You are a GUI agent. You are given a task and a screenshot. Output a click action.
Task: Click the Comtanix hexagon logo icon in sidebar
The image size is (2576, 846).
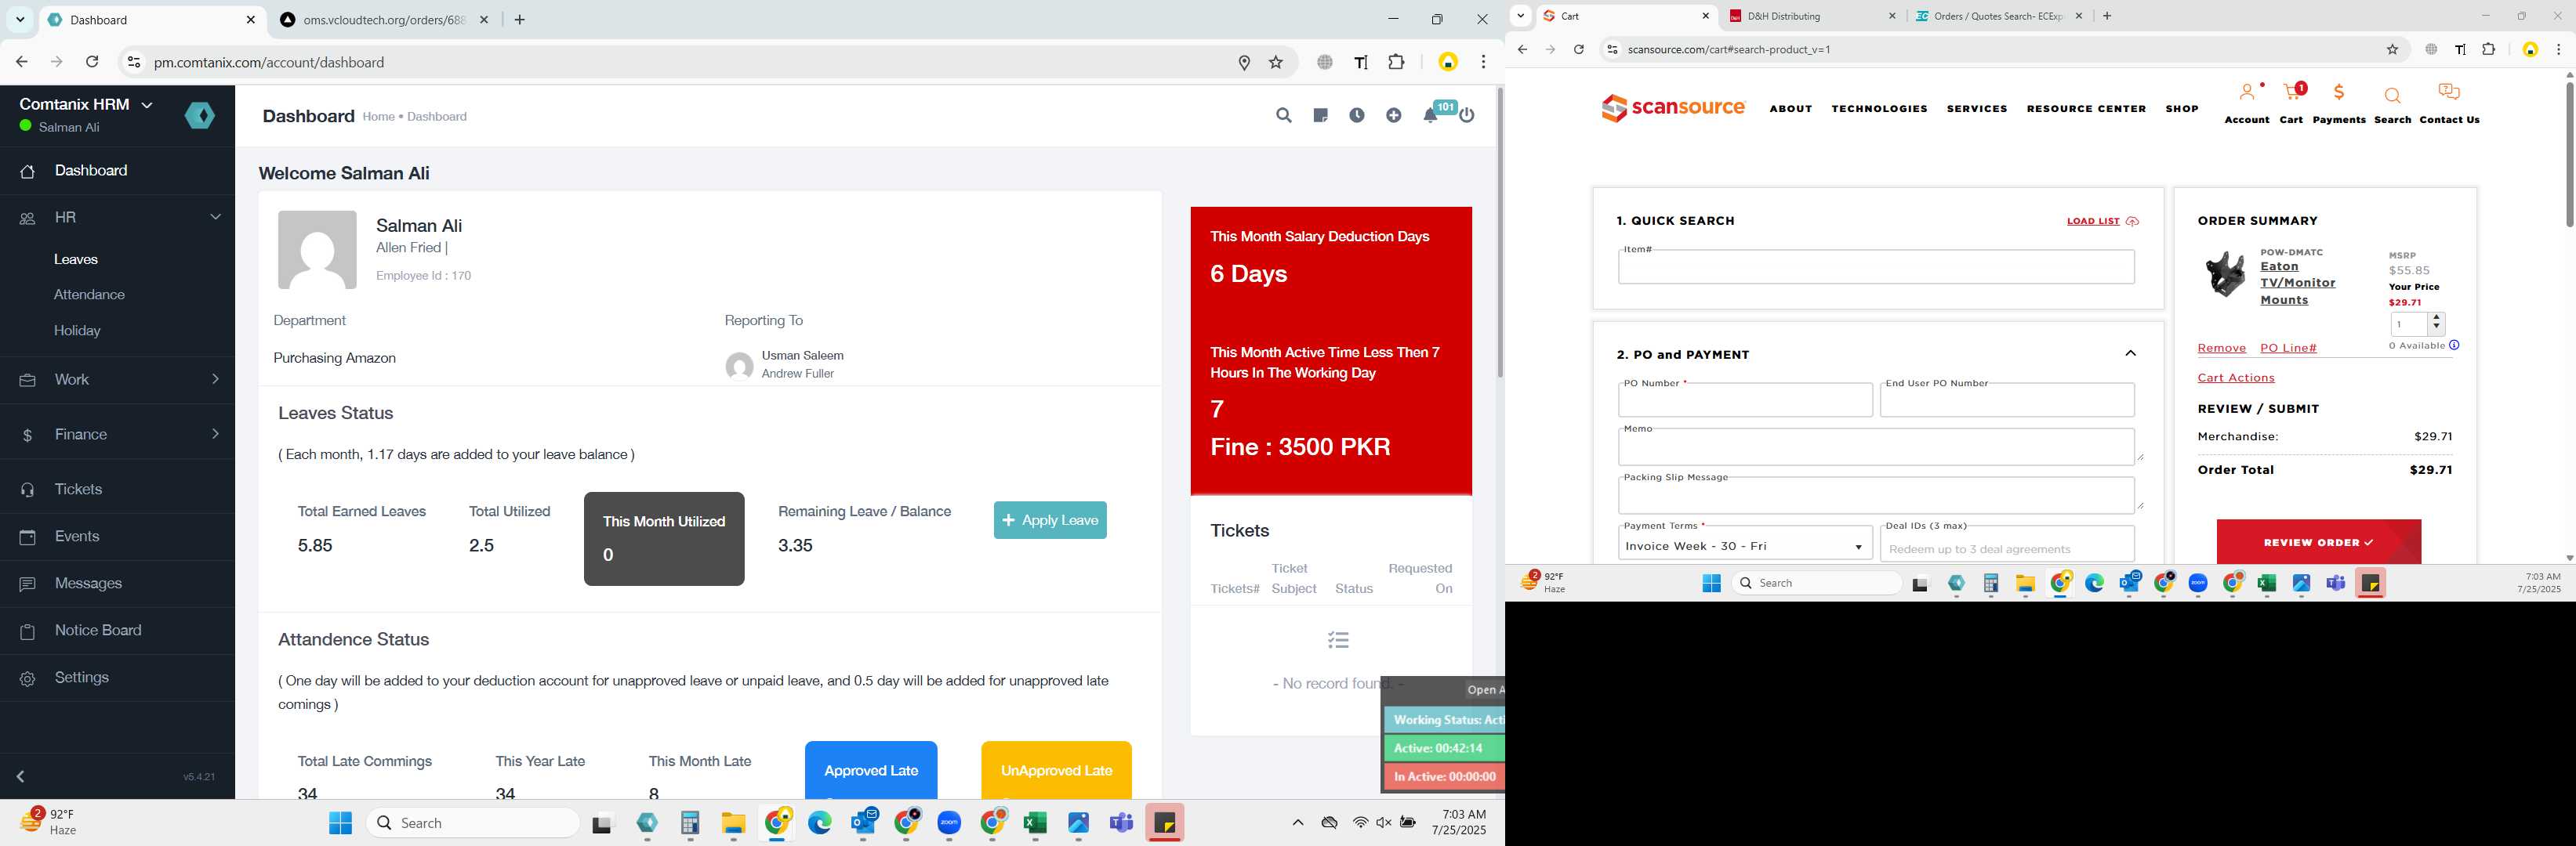pos(200,116)
